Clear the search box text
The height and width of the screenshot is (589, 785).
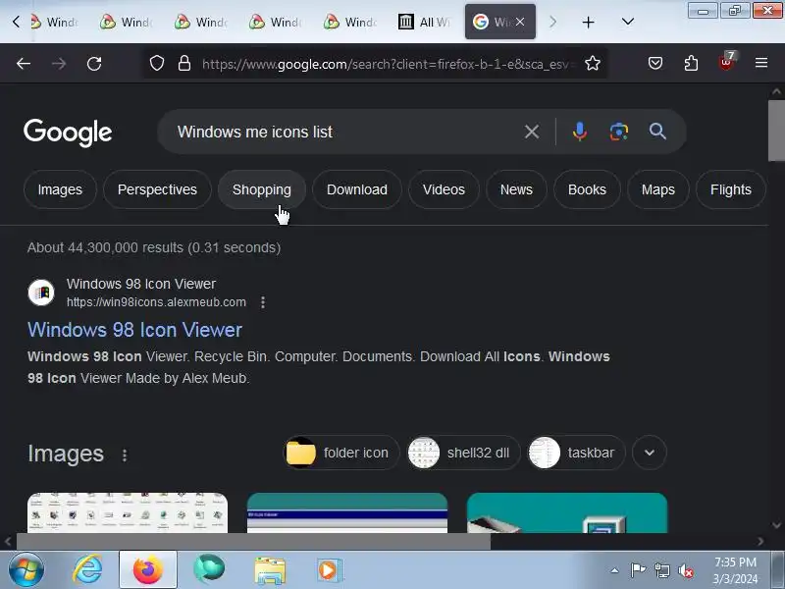[532, 132]
